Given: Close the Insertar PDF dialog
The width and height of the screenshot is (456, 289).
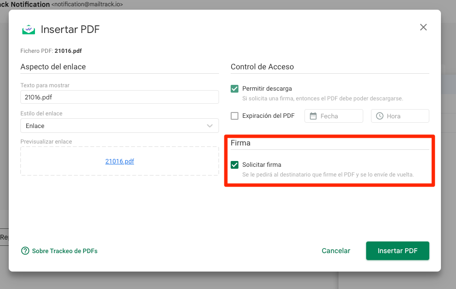Looking at the screenshot, I should point(423,27).
